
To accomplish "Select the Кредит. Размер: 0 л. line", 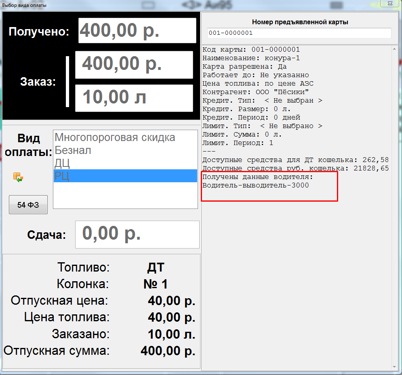I will 246,109.
